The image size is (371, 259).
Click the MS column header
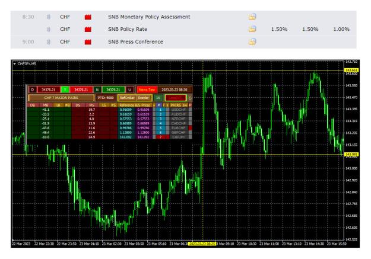pos(92,105)
